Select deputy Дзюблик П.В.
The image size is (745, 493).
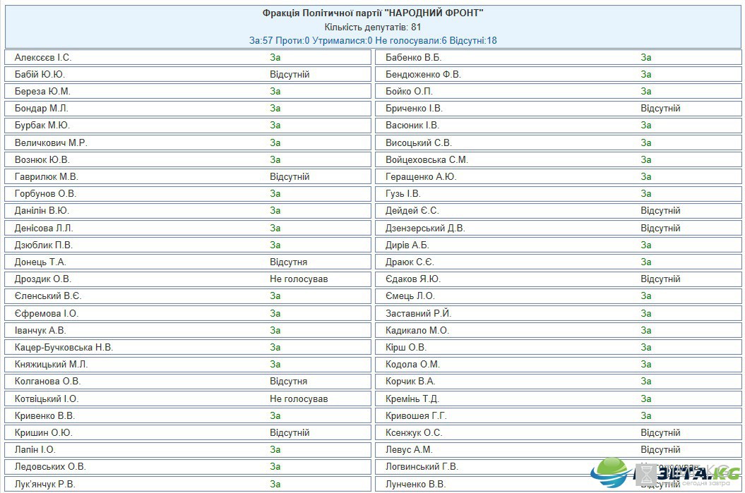coord(43,245)
